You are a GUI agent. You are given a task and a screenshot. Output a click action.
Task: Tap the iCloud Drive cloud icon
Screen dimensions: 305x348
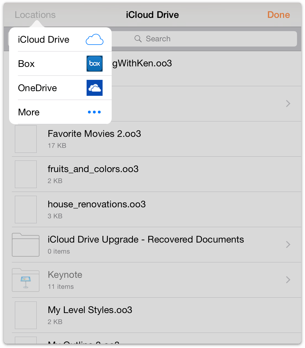[95, 40]
